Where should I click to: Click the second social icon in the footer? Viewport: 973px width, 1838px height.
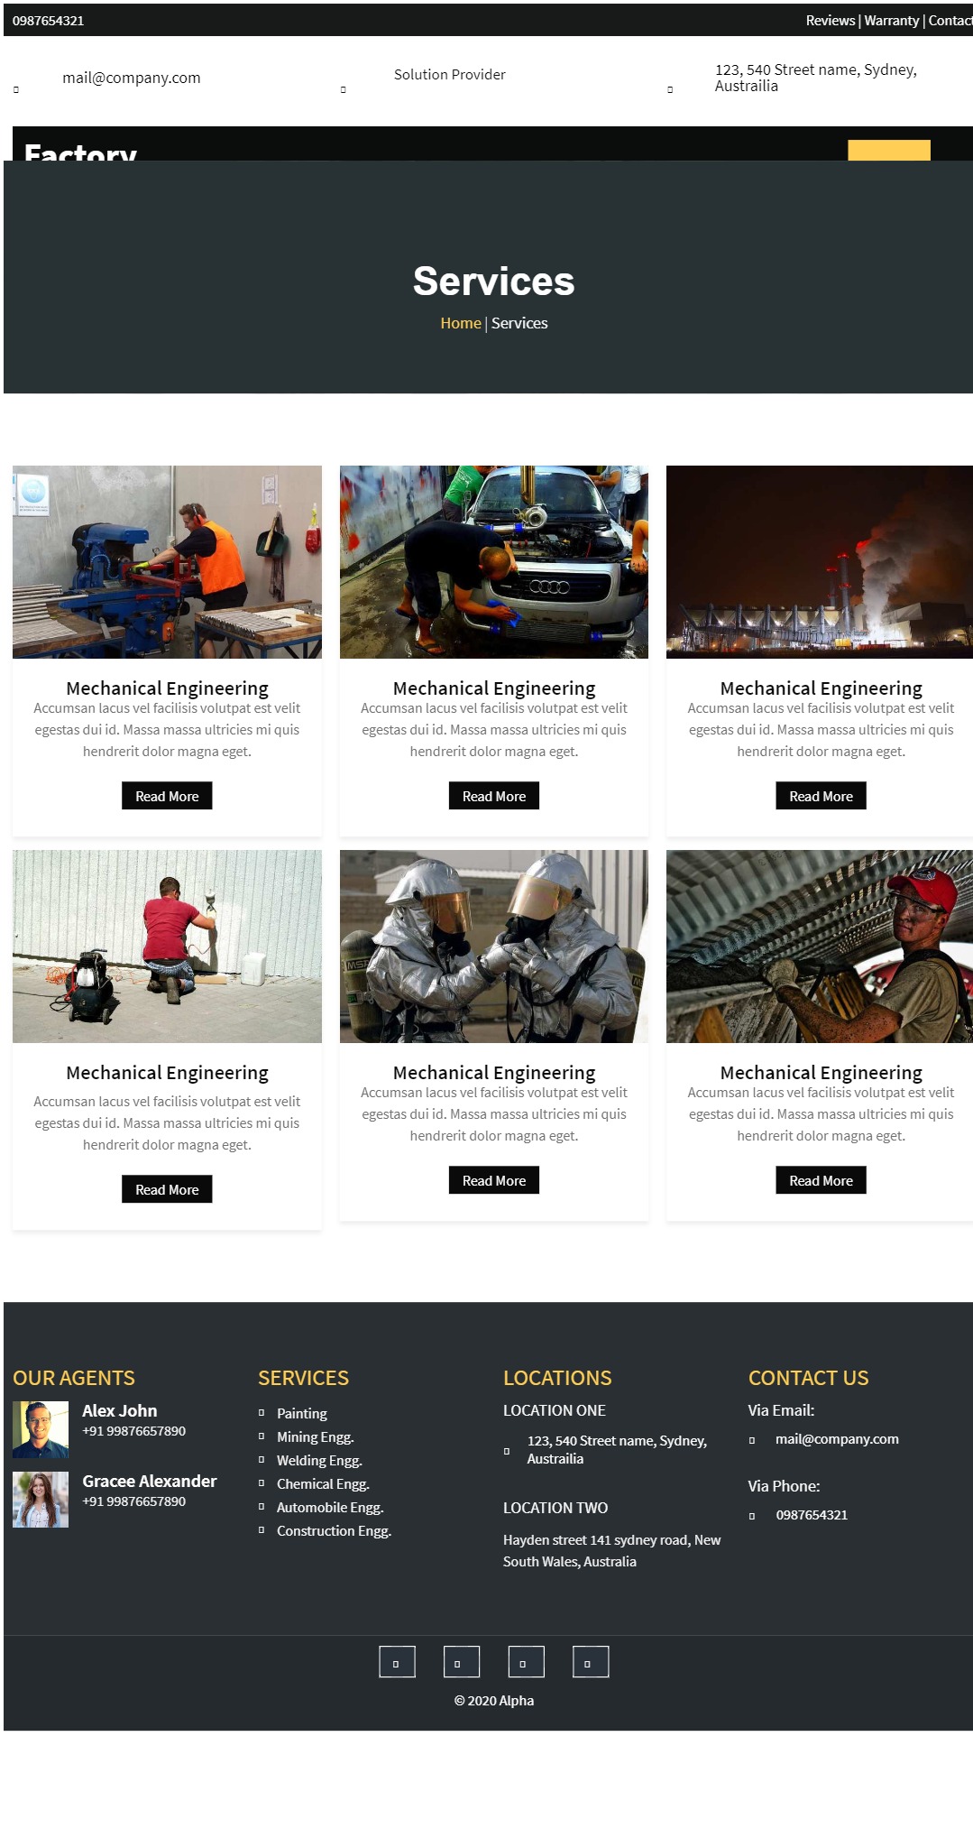click(x=461, y=1662)
